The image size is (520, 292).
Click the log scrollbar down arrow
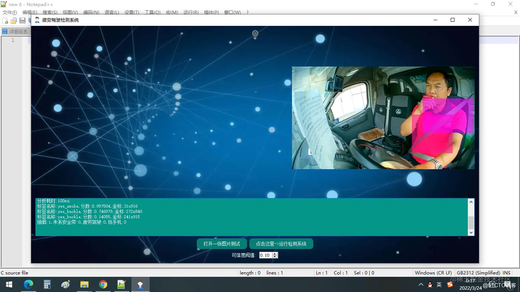(x=471, y=232)
